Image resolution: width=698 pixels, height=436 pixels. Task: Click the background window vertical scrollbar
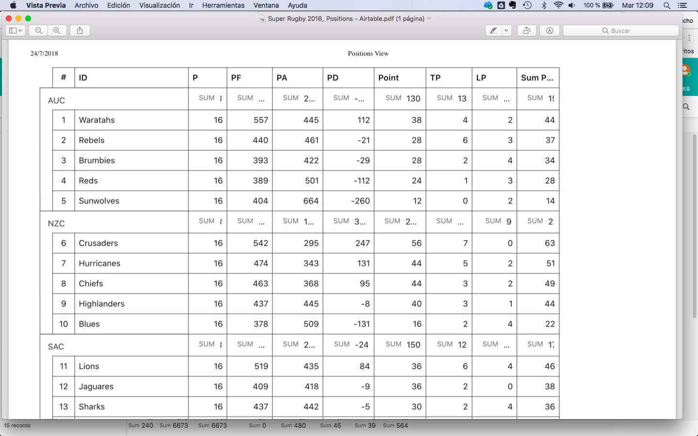(x=695, y=226)
